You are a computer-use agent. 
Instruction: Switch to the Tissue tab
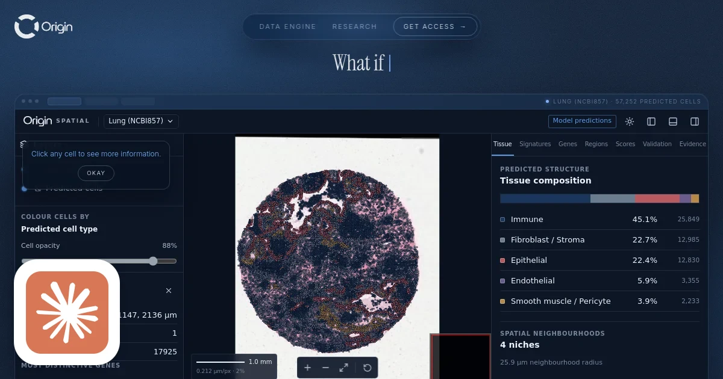[x=502, y=144]
